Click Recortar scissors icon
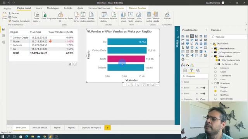248x139 pixels. 10,14
